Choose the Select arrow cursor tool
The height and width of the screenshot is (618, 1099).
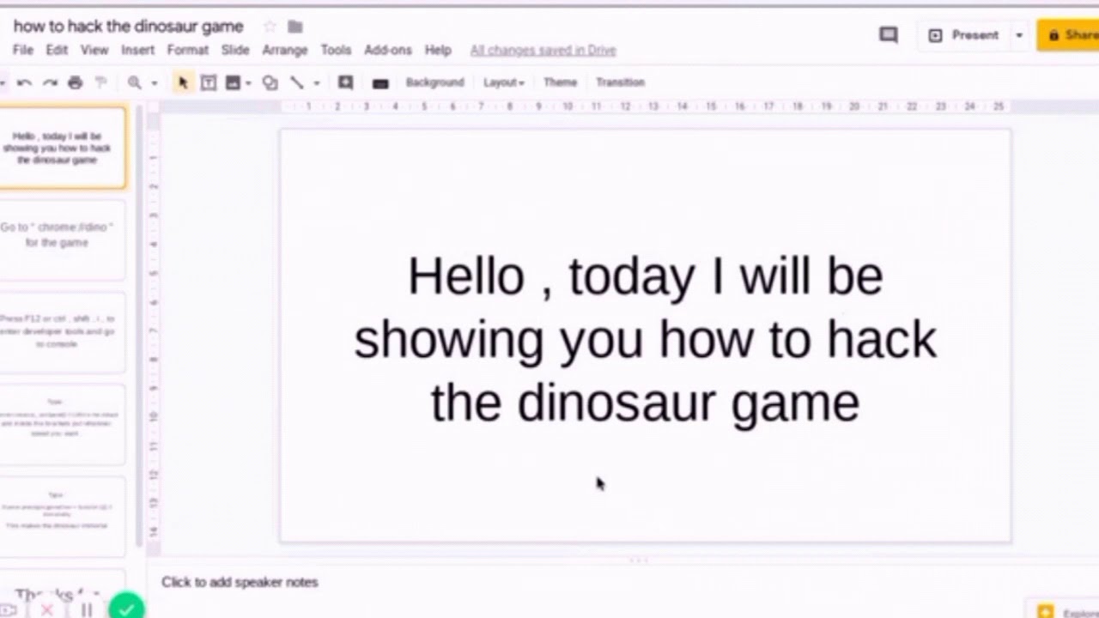(x=182, y=82)
